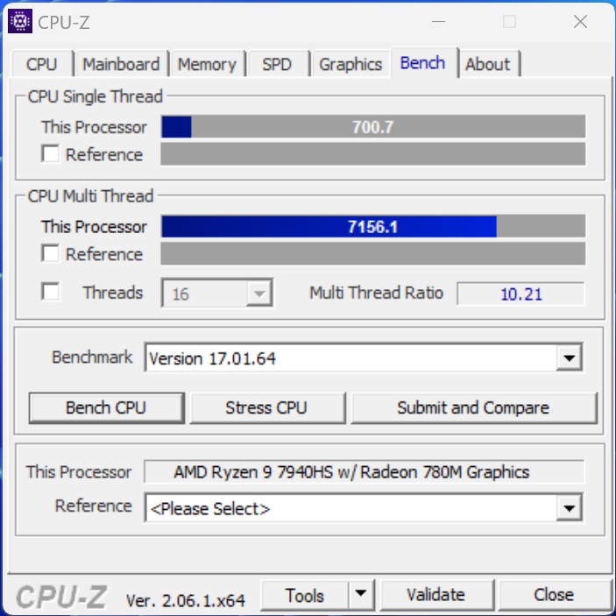Click the multi thread score bar 7156.1
This screenshot has width=616, height=616.
[373, 226]
